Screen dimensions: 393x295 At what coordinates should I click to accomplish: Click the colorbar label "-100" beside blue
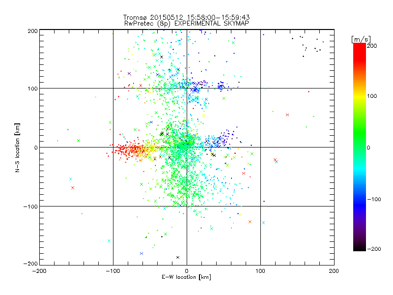374,199
